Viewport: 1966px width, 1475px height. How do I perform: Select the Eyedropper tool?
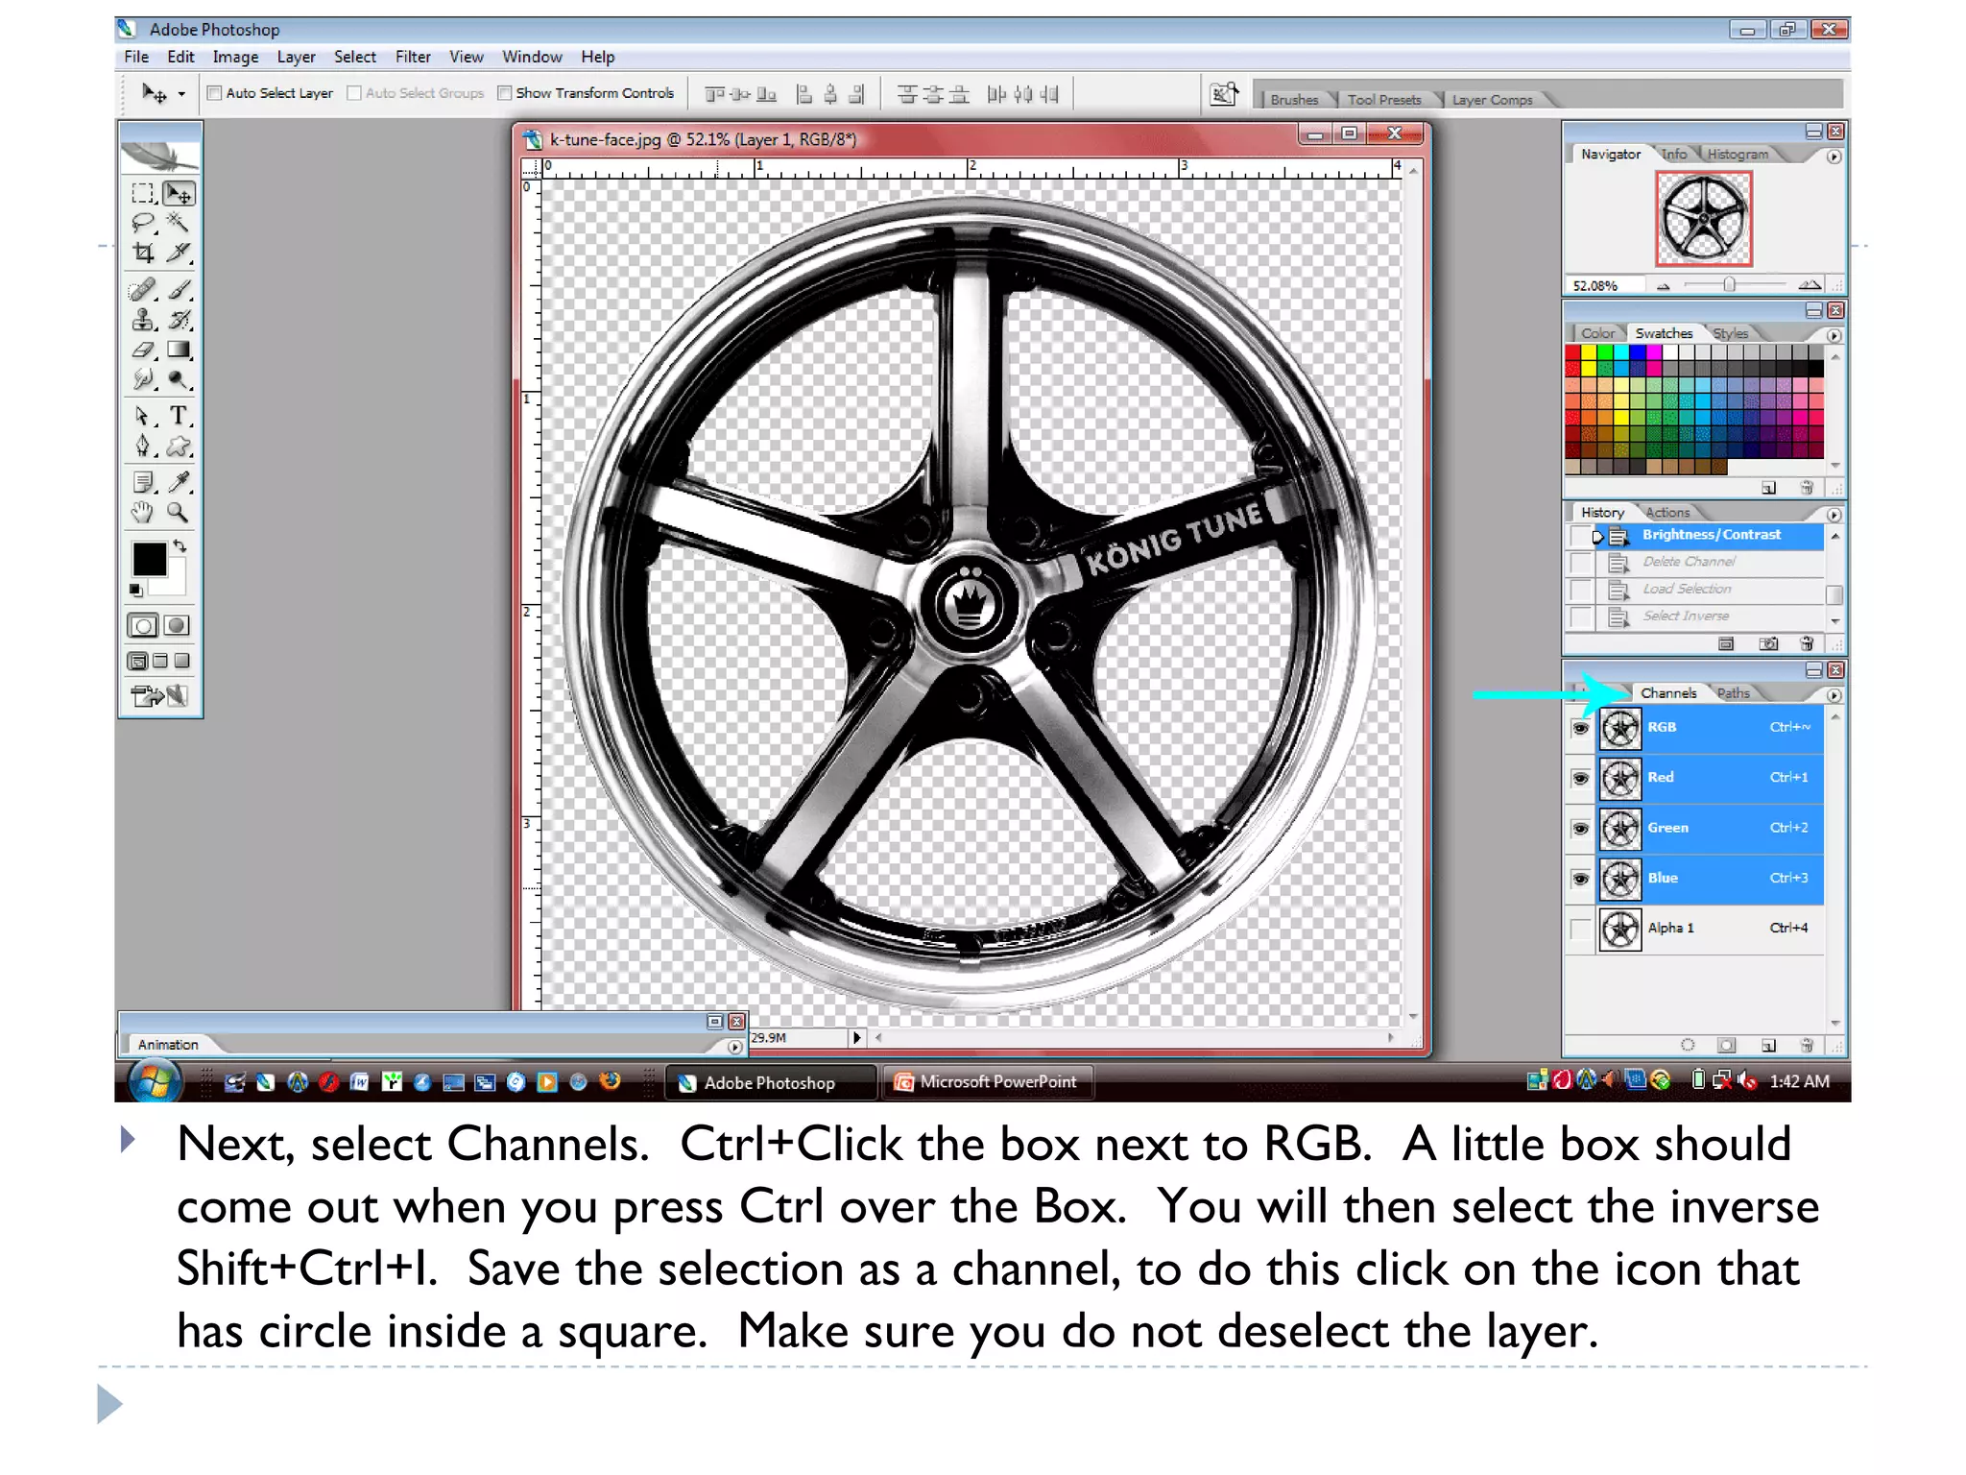pos(179,482)
